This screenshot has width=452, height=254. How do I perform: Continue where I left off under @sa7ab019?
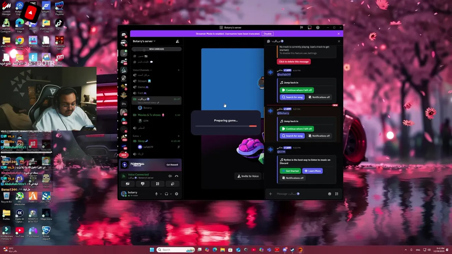pos(297,90)
